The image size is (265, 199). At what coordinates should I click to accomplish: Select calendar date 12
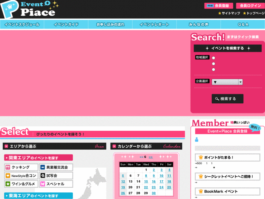(123, 181)
